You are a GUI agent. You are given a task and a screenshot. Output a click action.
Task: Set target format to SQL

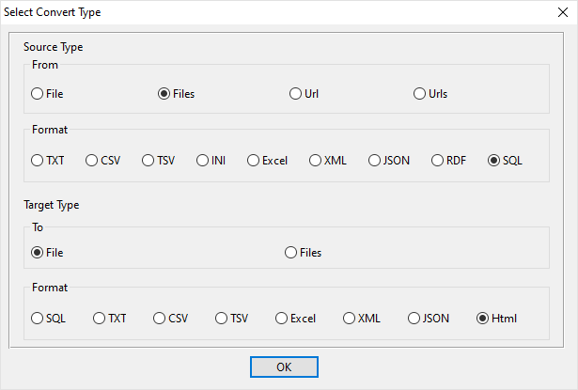38,319
